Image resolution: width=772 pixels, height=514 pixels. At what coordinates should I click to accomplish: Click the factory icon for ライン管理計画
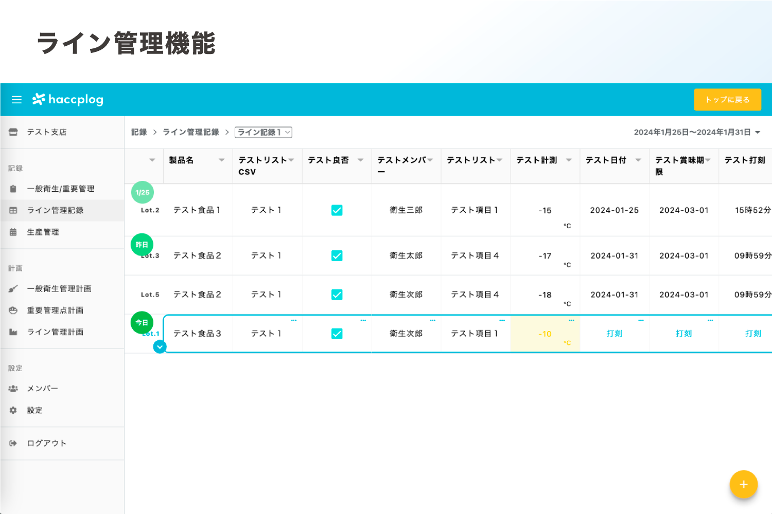click(13, 332)
